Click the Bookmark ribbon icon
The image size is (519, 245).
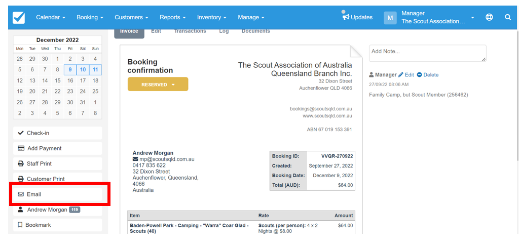[x=20, y=225]
